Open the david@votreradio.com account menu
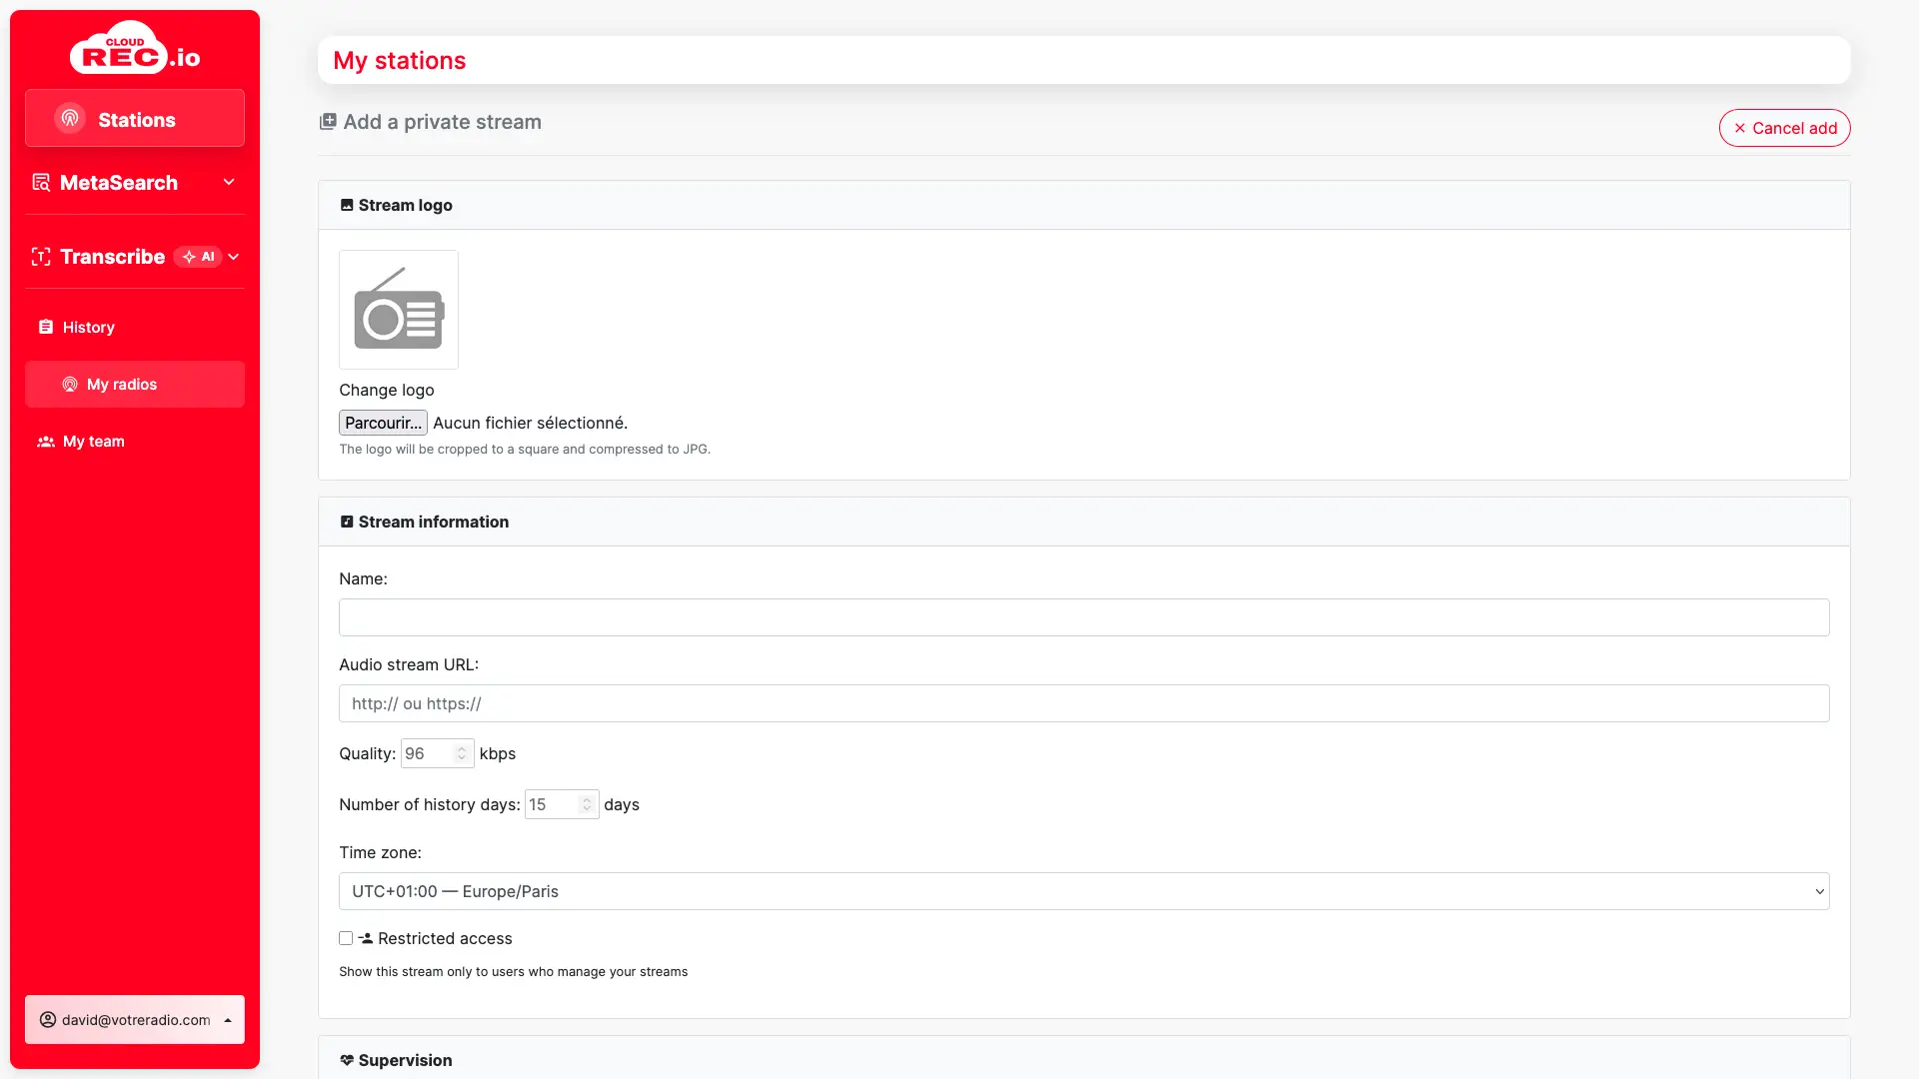This screenshot has width=1919, height=1079. point(135,1020)
